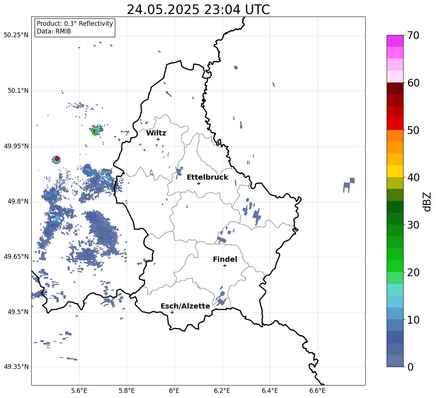Click the cross marker below Findel
Screen dimensions: 436x398
click(x=225, y=266)
